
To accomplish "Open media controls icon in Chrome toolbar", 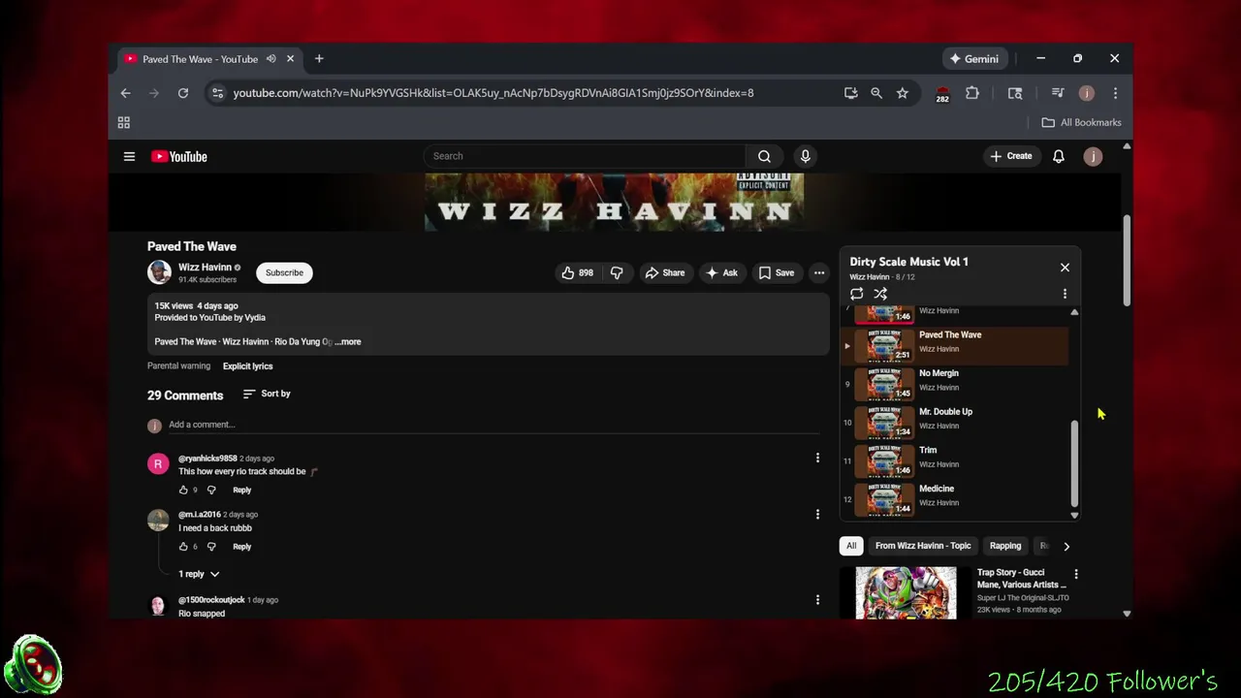I will [1058, 93].
